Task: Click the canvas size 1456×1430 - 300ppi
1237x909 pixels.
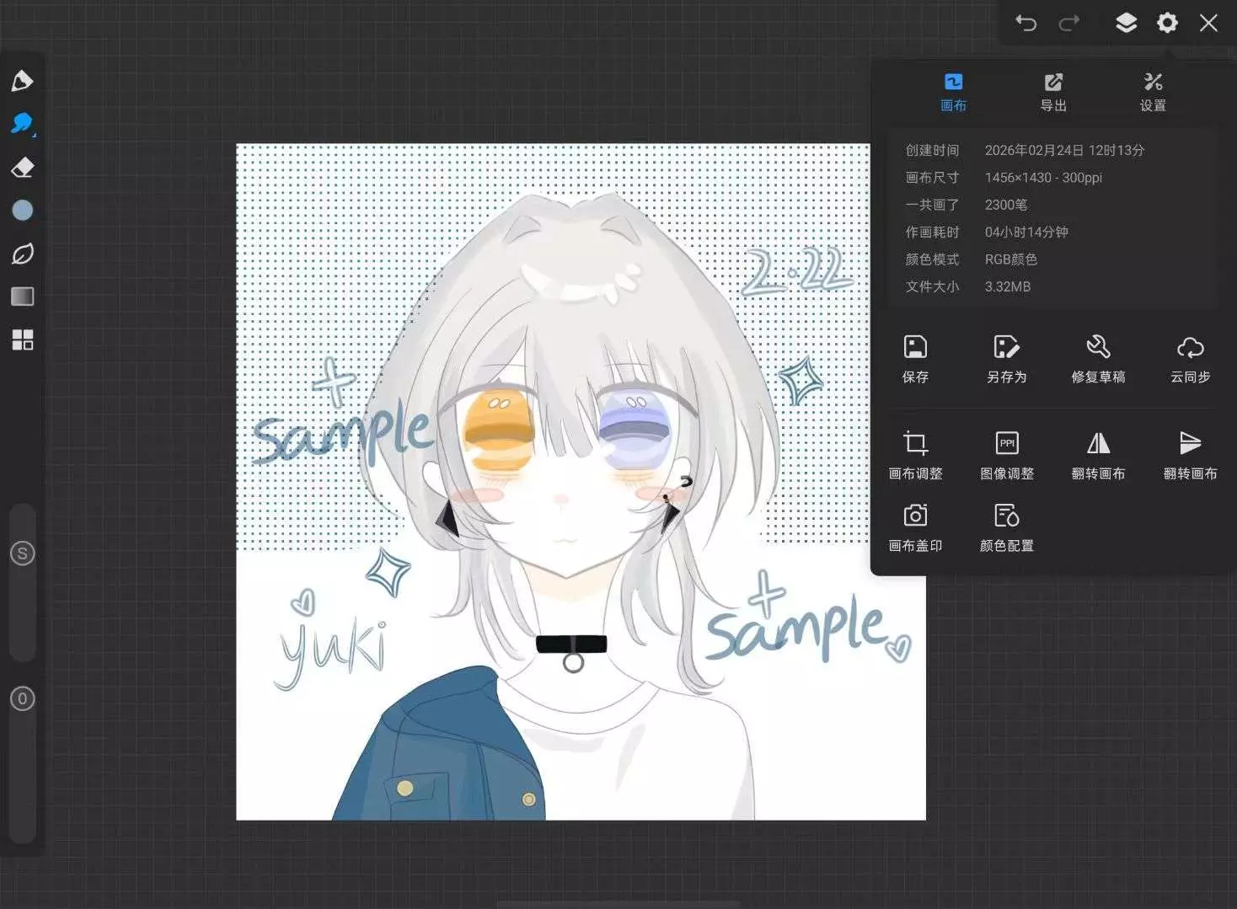Action: (x=1043, y=178)
